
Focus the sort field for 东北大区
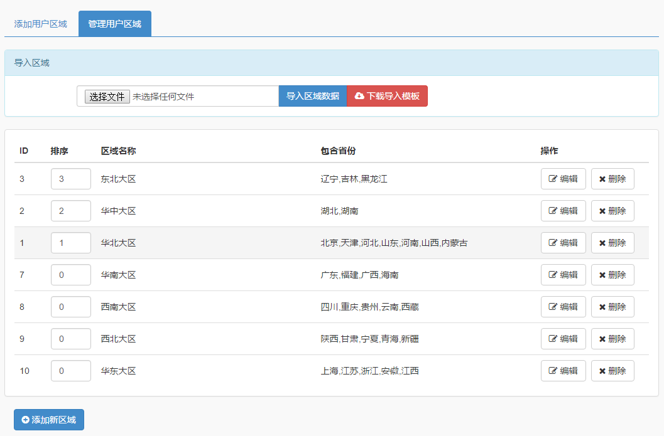click(x=71, y=179)
